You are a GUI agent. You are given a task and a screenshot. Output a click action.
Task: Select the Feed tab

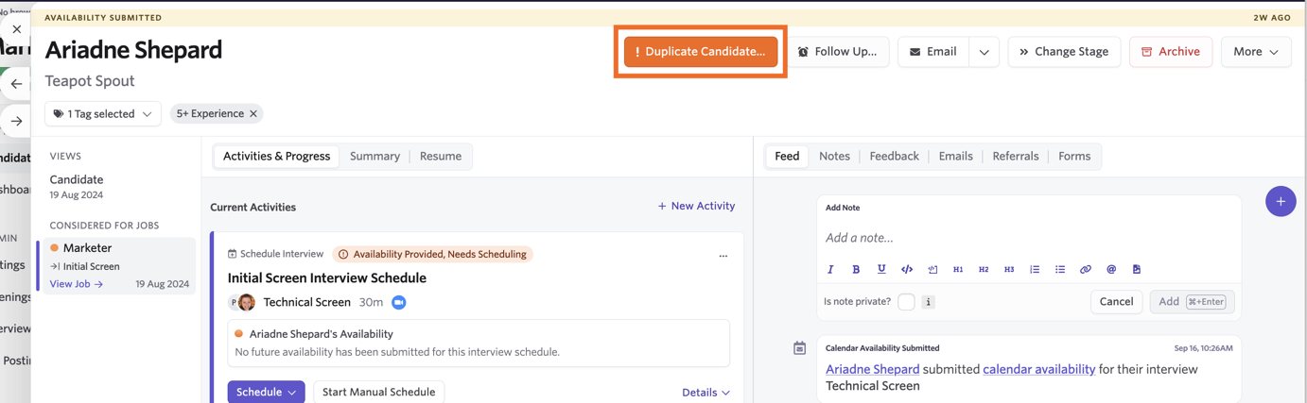coord(787,157)
